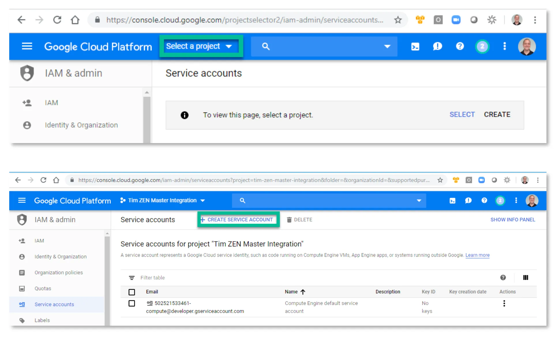This screenshot has height=341, width=558.
Task: Open Organization policies in the sidebar
Action: pos(59,272)
